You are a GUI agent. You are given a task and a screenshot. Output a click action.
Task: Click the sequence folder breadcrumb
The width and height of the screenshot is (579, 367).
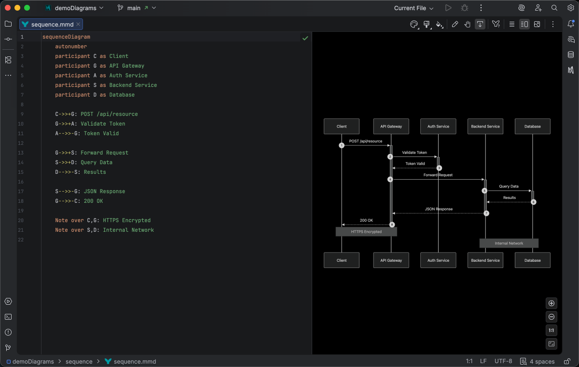[x=79, y=361]
